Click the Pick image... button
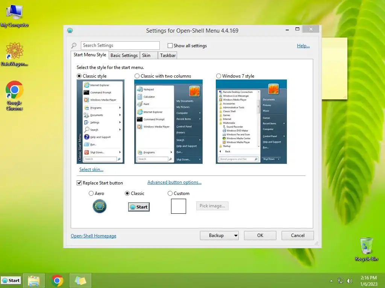 (212, 206)
